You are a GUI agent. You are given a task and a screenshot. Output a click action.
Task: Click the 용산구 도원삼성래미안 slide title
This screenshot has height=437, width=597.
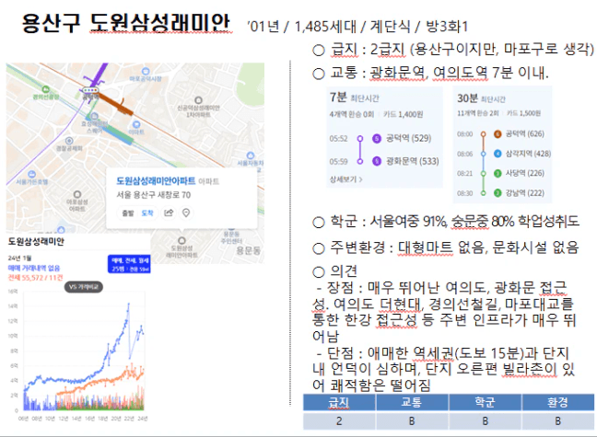[125, 23]
